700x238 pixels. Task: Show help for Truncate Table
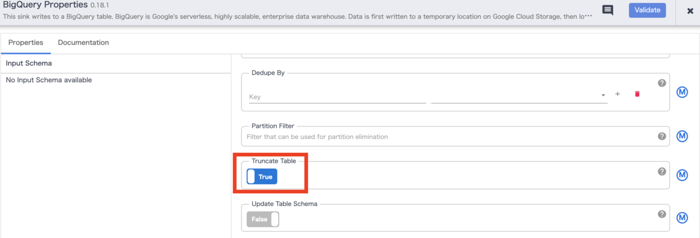(661, 171)
